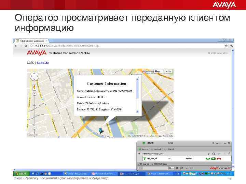The height and width of the screenshot is (184, 246).
Task: Open browser wrench settings menu
Action: coord(231,46)
